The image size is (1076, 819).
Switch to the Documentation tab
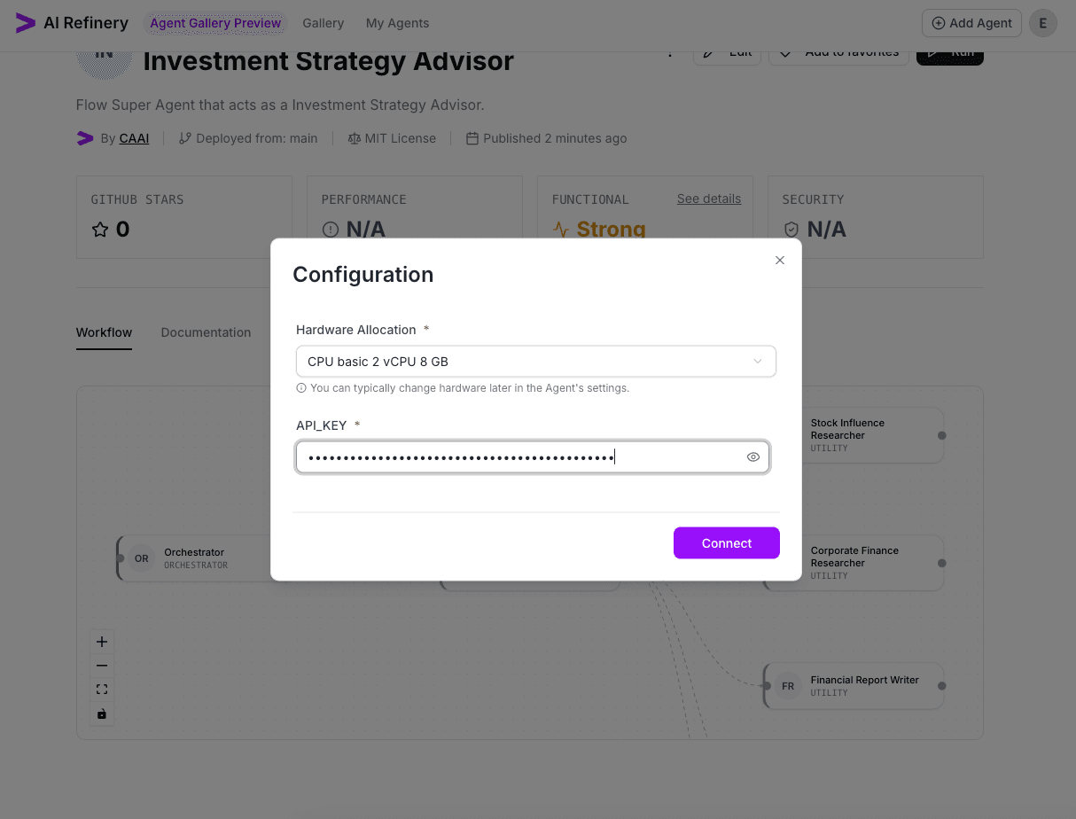click(206, 332)
